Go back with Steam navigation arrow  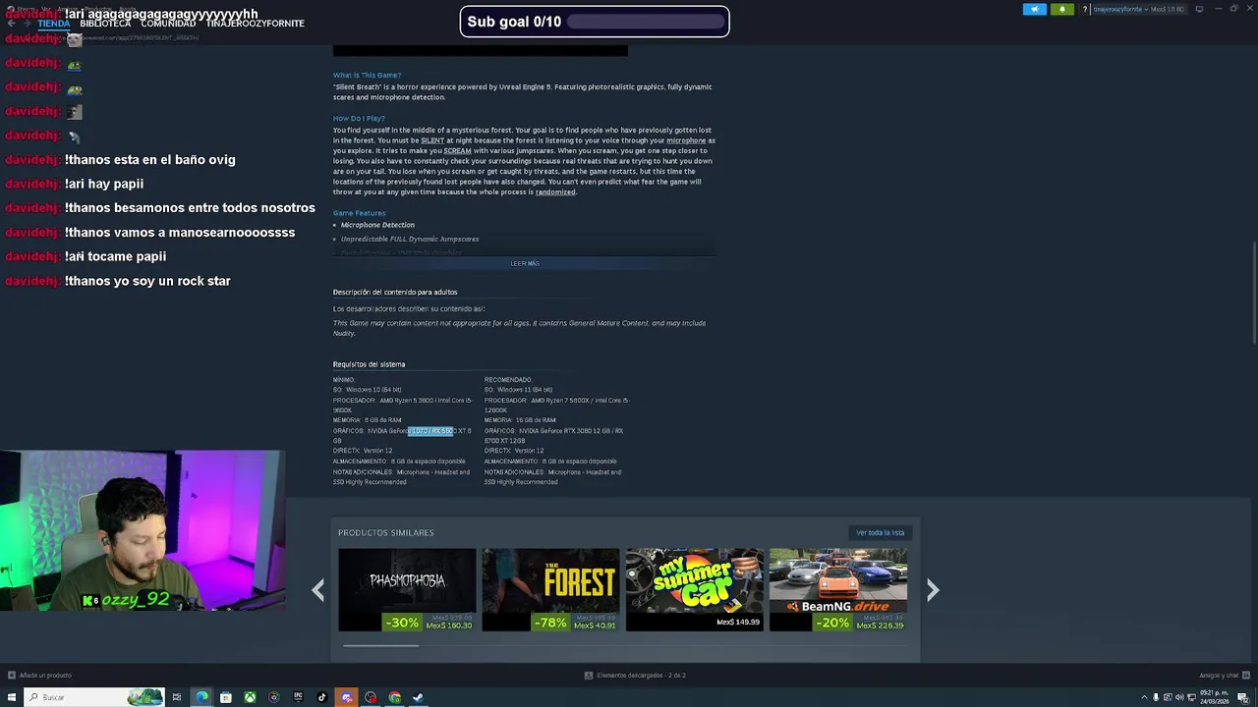[11, 24]
